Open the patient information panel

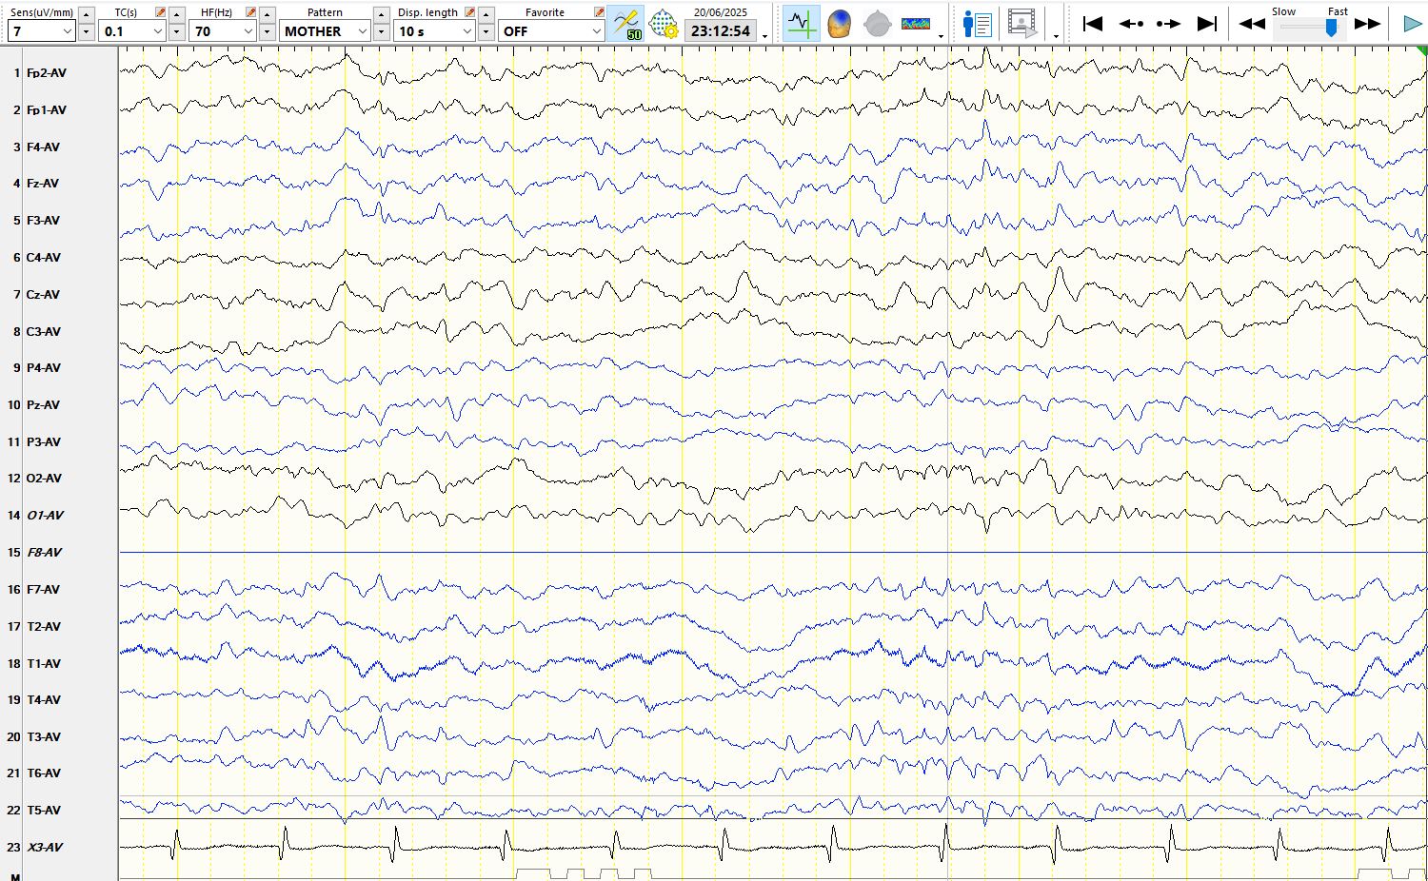click(977, 24)
